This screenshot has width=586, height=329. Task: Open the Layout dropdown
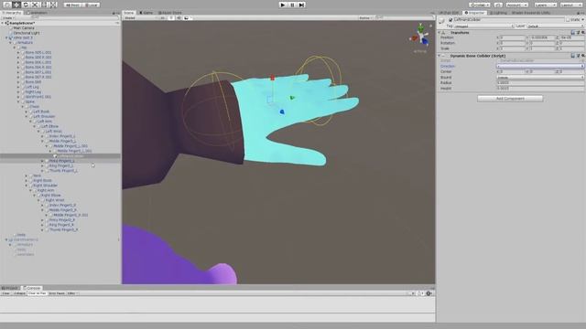click(571, 5)
